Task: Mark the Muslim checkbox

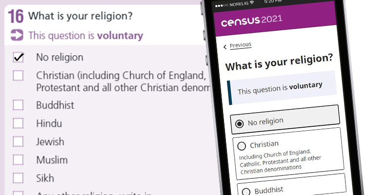Action: [x=18, y=160]
